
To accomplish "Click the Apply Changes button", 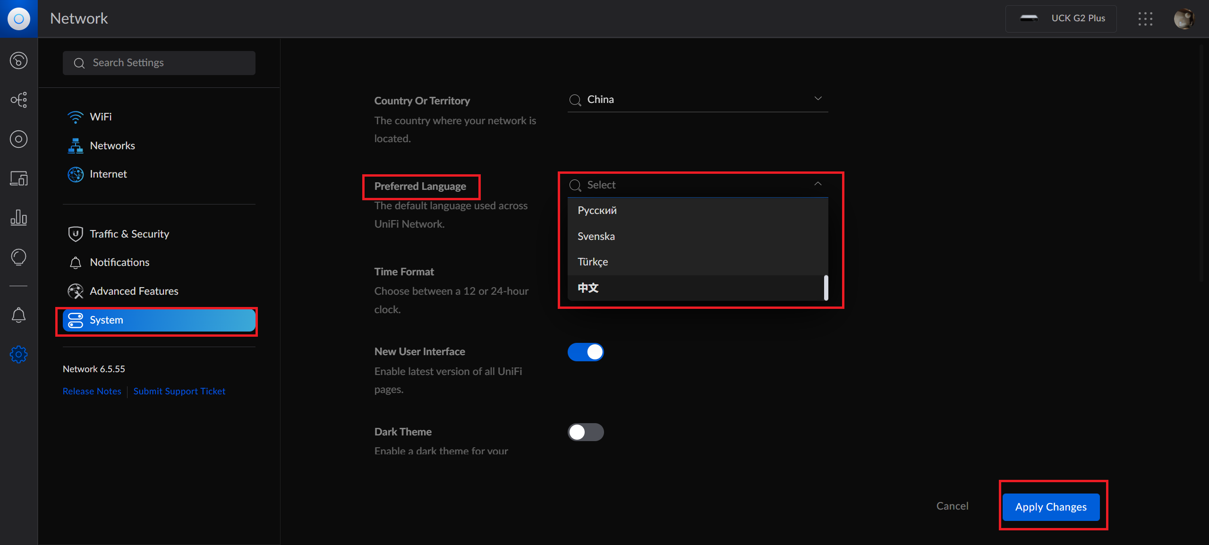I will click(x=1051, y=507).
